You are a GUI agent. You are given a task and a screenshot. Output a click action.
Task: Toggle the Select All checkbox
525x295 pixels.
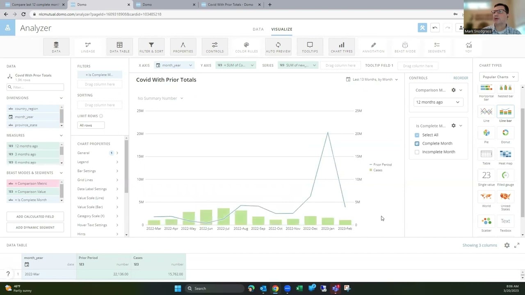point(417,135)
